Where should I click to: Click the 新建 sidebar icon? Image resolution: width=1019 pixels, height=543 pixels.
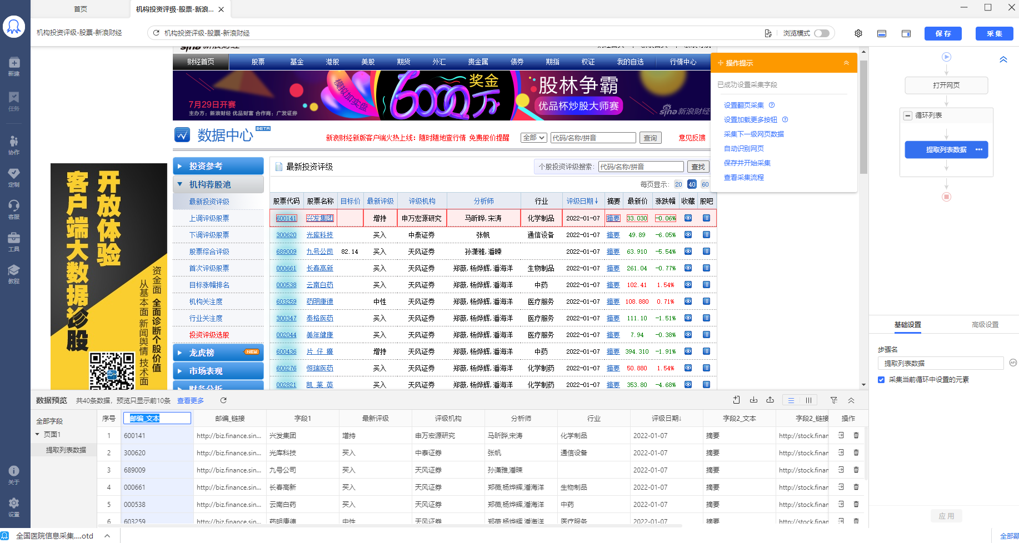pyautogui.click(x=14, y=66)
